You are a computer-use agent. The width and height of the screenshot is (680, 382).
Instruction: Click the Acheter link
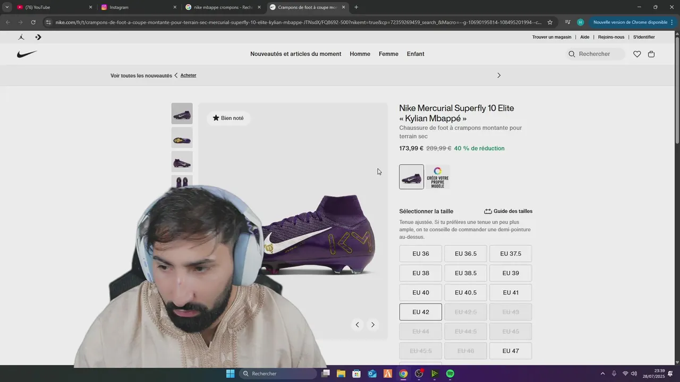click(x=189, y=75)
